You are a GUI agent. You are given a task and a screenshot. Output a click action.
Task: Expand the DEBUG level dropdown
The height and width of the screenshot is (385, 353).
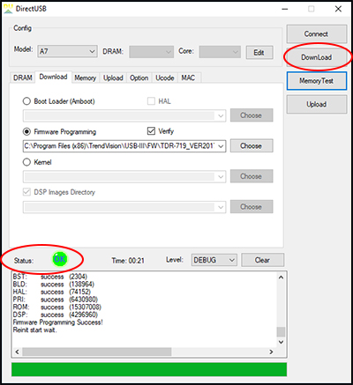point(214,260)
